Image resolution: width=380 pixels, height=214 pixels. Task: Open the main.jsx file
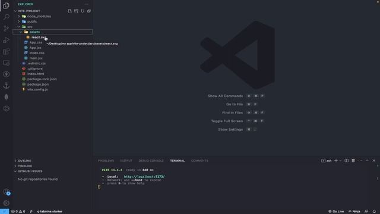(x=36, y=58)
